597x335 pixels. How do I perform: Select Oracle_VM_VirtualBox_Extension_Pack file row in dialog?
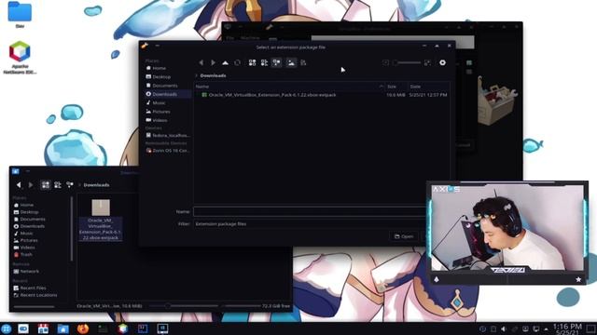click(x=322, y=95)
